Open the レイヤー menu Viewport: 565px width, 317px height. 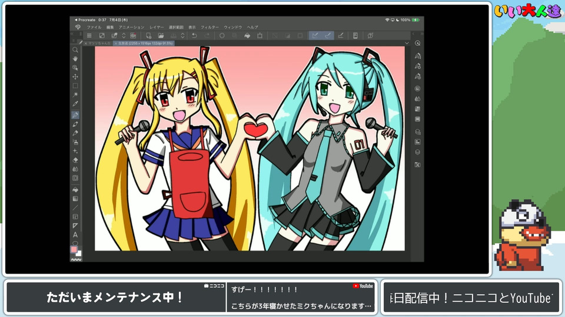point(157,27)
